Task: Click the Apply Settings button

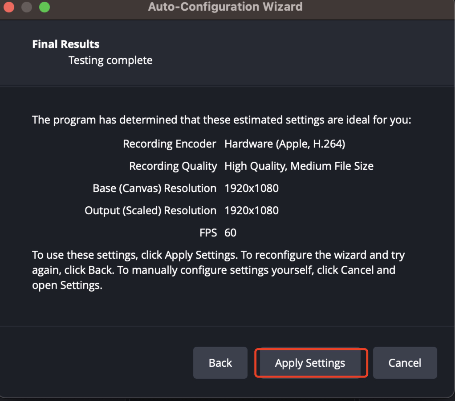Action: 310,363
